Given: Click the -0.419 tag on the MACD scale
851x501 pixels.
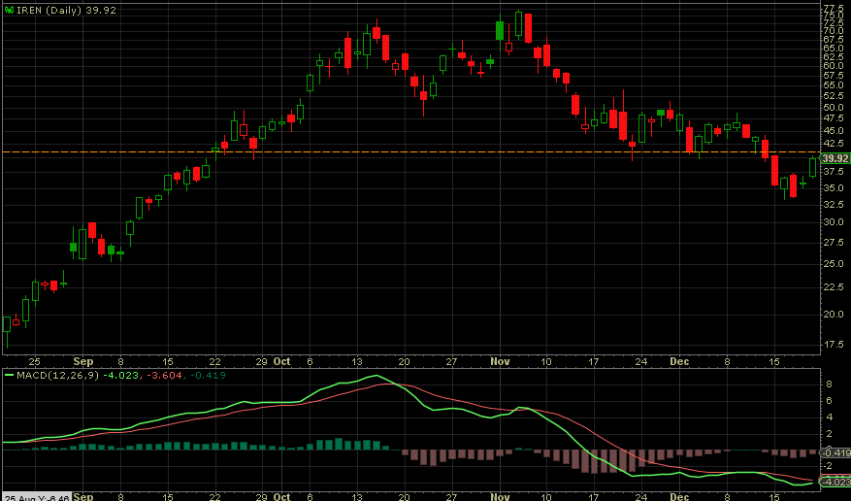Looking at the screenshot, I should 835,452.
